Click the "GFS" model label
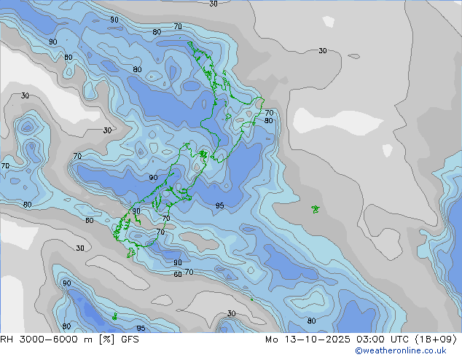Viewport: 462px width, 357px height. click(130, 340)
